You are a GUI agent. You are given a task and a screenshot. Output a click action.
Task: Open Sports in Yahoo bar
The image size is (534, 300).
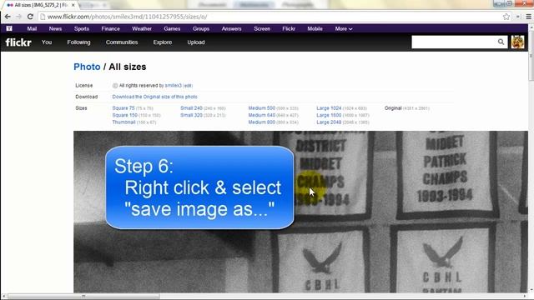(x=82, y=28)
